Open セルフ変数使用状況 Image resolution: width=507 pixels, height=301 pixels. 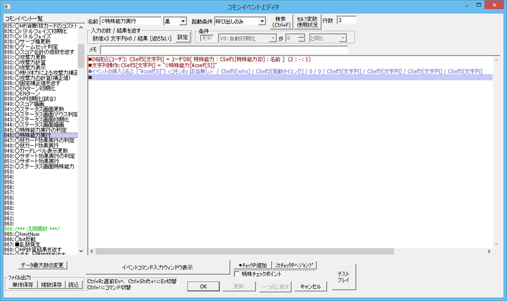(x=307, y=22)
